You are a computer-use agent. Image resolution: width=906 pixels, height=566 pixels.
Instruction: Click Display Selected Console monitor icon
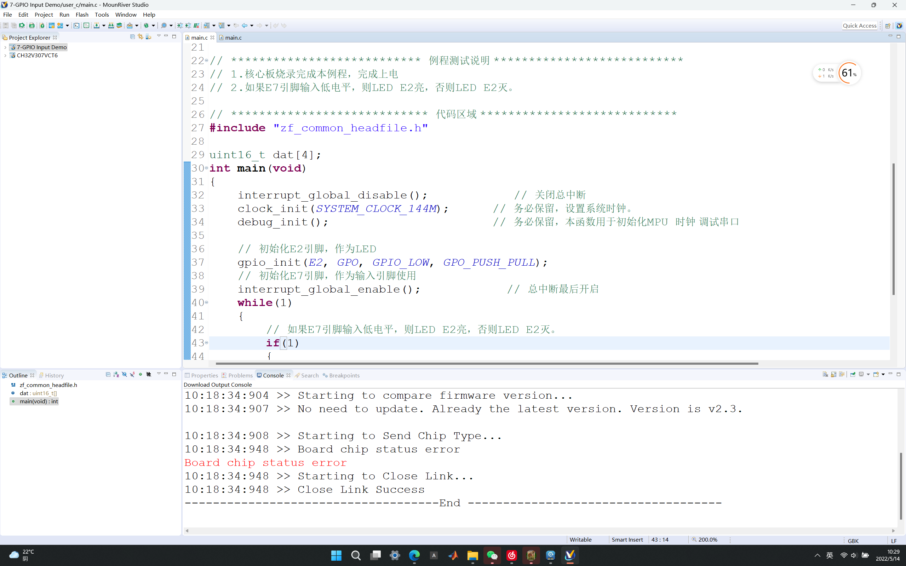861,374
